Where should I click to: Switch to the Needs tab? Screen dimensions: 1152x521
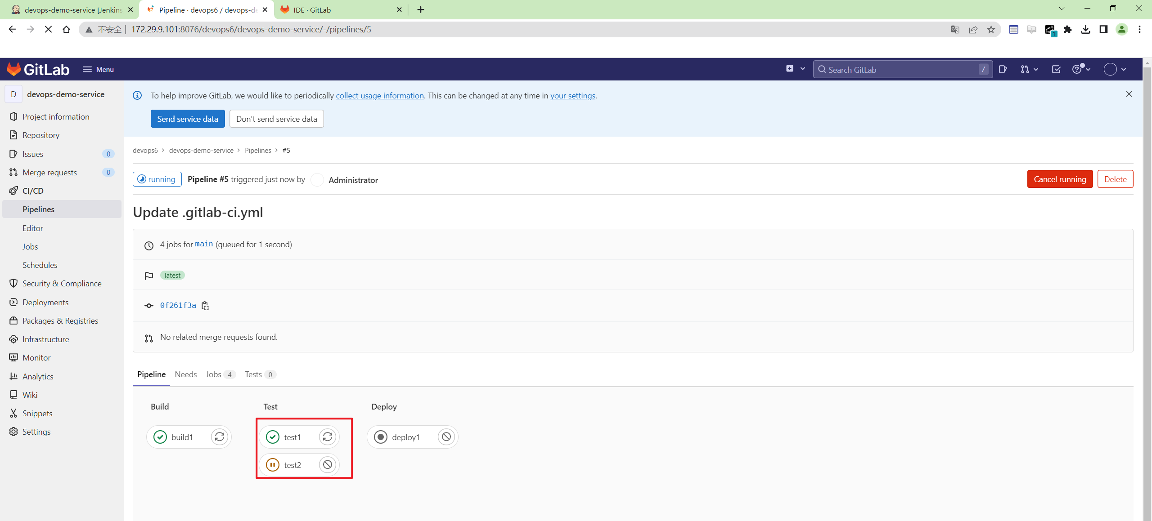pos(185,374)
